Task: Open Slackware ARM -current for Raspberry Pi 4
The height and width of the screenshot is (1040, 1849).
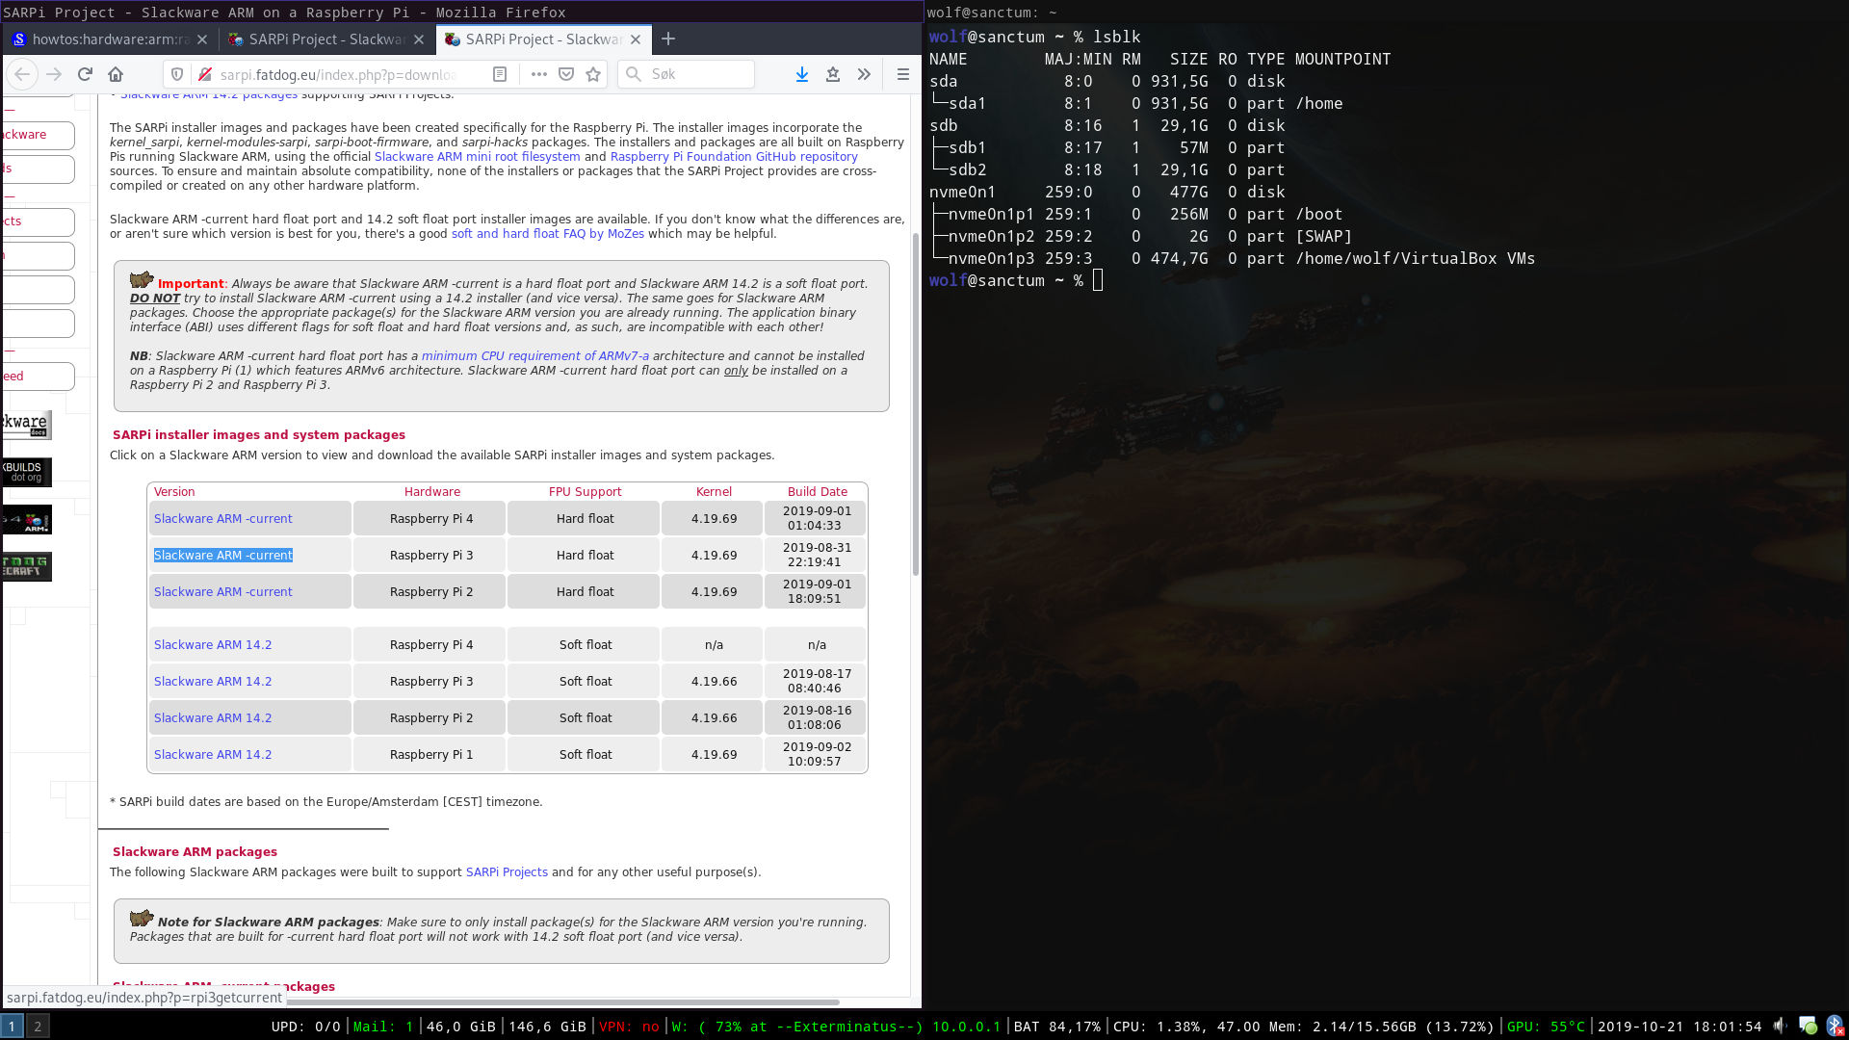Action: click(x=222, y=518)
